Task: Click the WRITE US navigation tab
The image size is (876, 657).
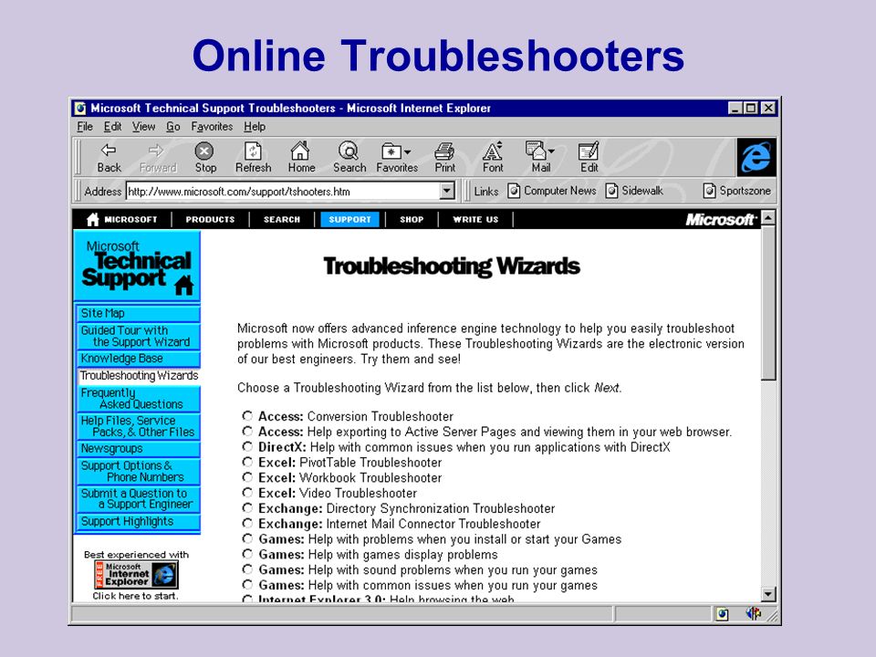Action: pyautogui.click(x=475, y=220)
